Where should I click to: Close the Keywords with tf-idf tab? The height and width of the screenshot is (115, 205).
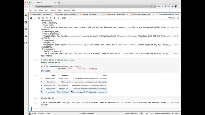[x=77, y=14]
